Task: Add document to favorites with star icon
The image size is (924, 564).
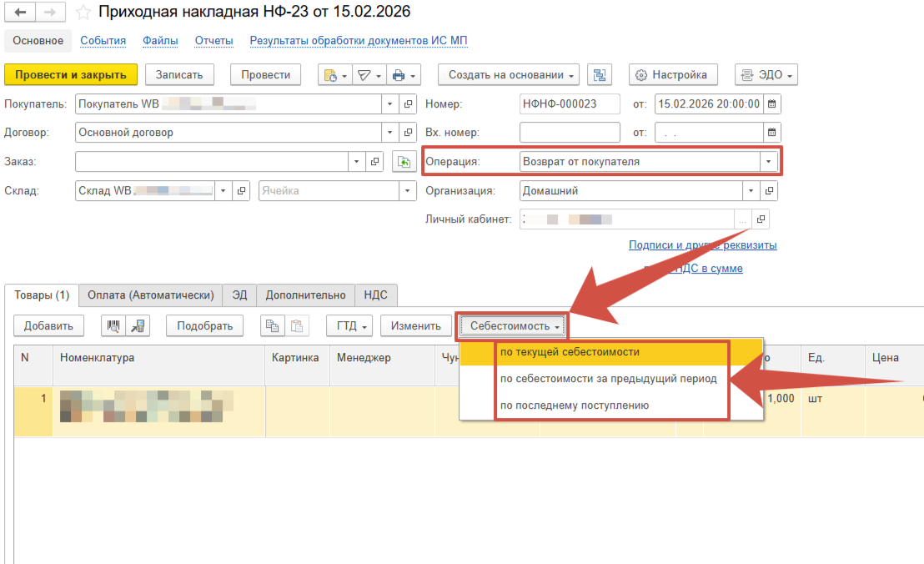Action: [83, 13]
